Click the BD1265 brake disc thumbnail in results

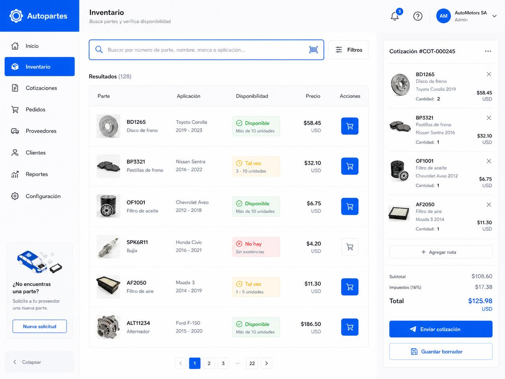(108, 126)
